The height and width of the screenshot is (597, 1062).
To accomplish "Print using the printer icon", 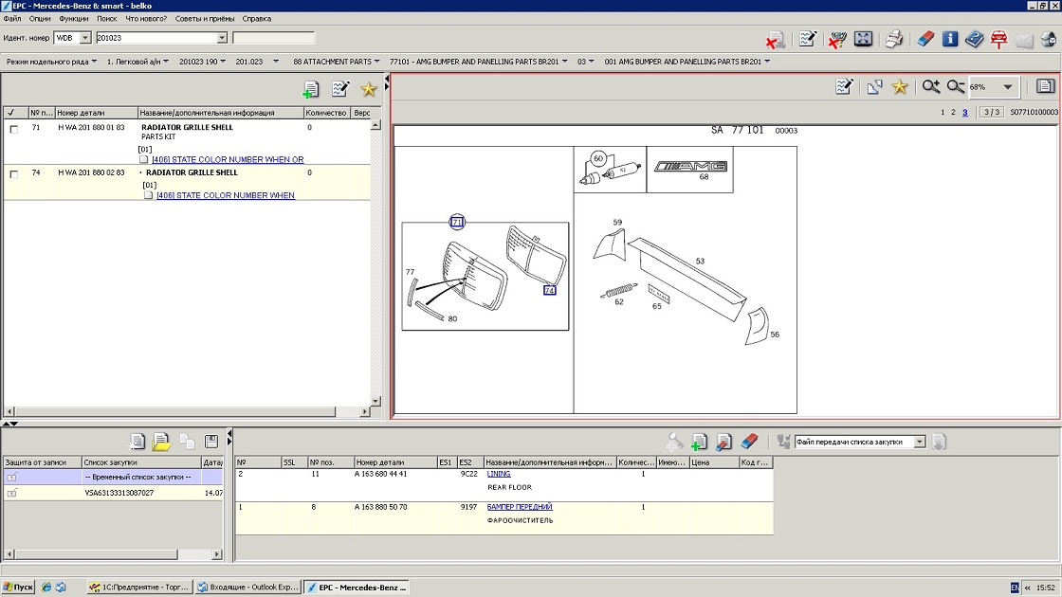I will pos(894,39).
